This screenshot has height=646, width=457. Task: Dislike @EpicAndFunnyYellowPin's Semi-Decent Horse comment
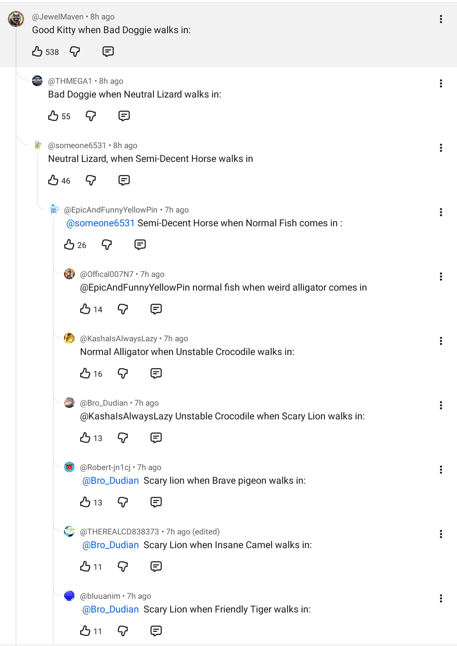point(107,245)
